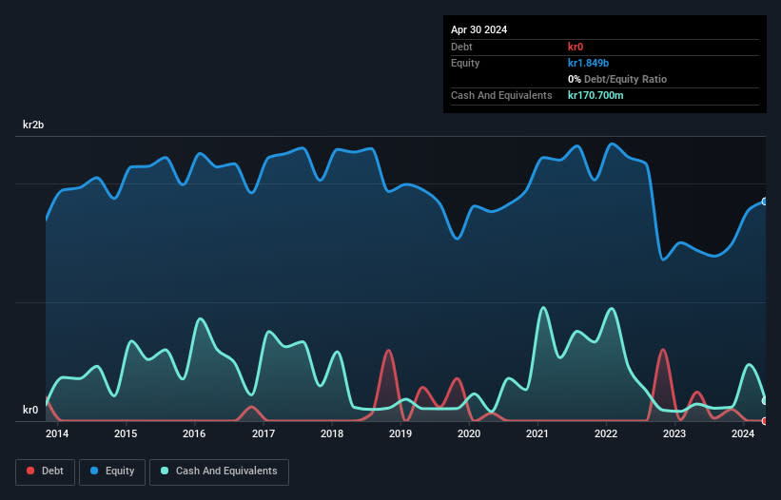Image resolution: width=781 pixels, height=500 pixels.
Task: Click the blue Equity legend dot
Action: tap(94, 471)
